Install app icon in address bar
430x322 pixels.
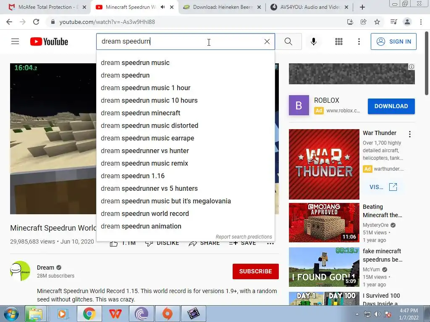click(350, 22)
